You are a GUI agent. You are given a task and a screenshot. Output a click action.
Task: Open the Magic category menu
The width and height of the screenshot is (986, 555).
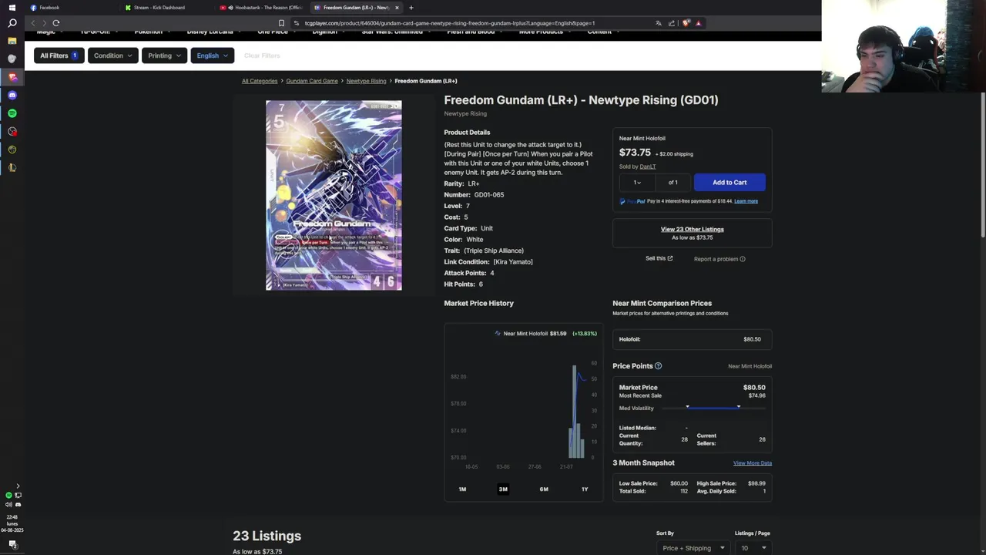point(49,32)
